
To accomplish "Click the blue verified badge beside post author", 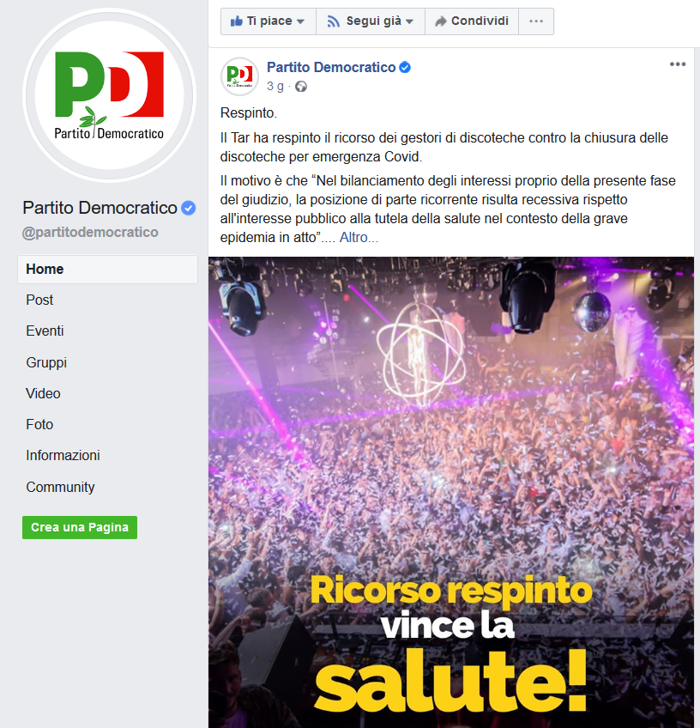I will pyautogui.click(x=405, y=68).
